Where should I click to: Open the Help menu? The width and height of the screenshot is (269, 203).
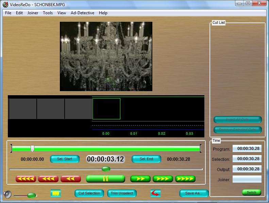pyautogui.click(x=103, y=13)
